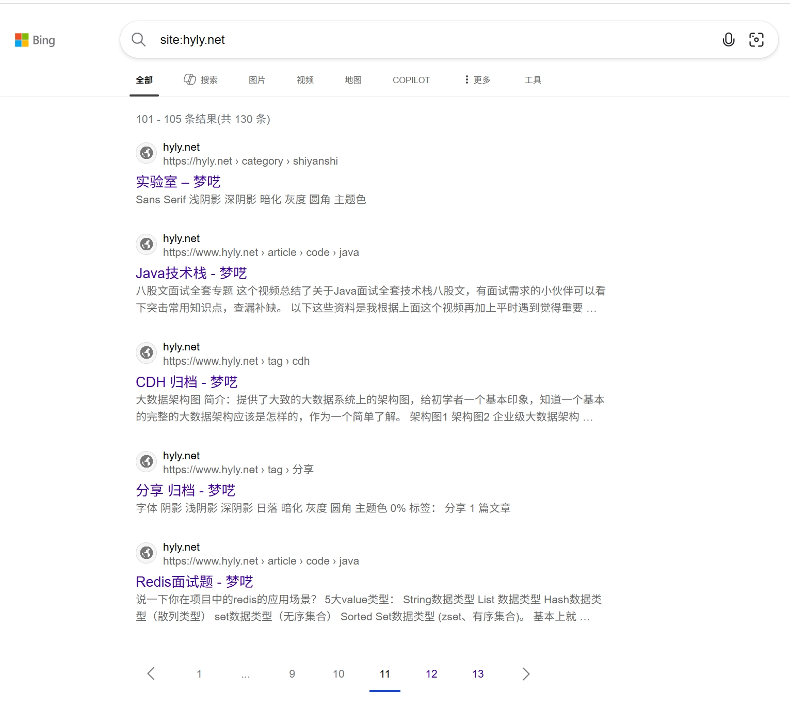
Task: Open the Redis面试题 - 梦呓 result
Action: 195,582
